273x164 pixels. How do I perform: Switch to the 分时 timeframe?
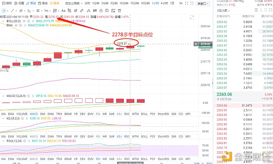[87, 3]
